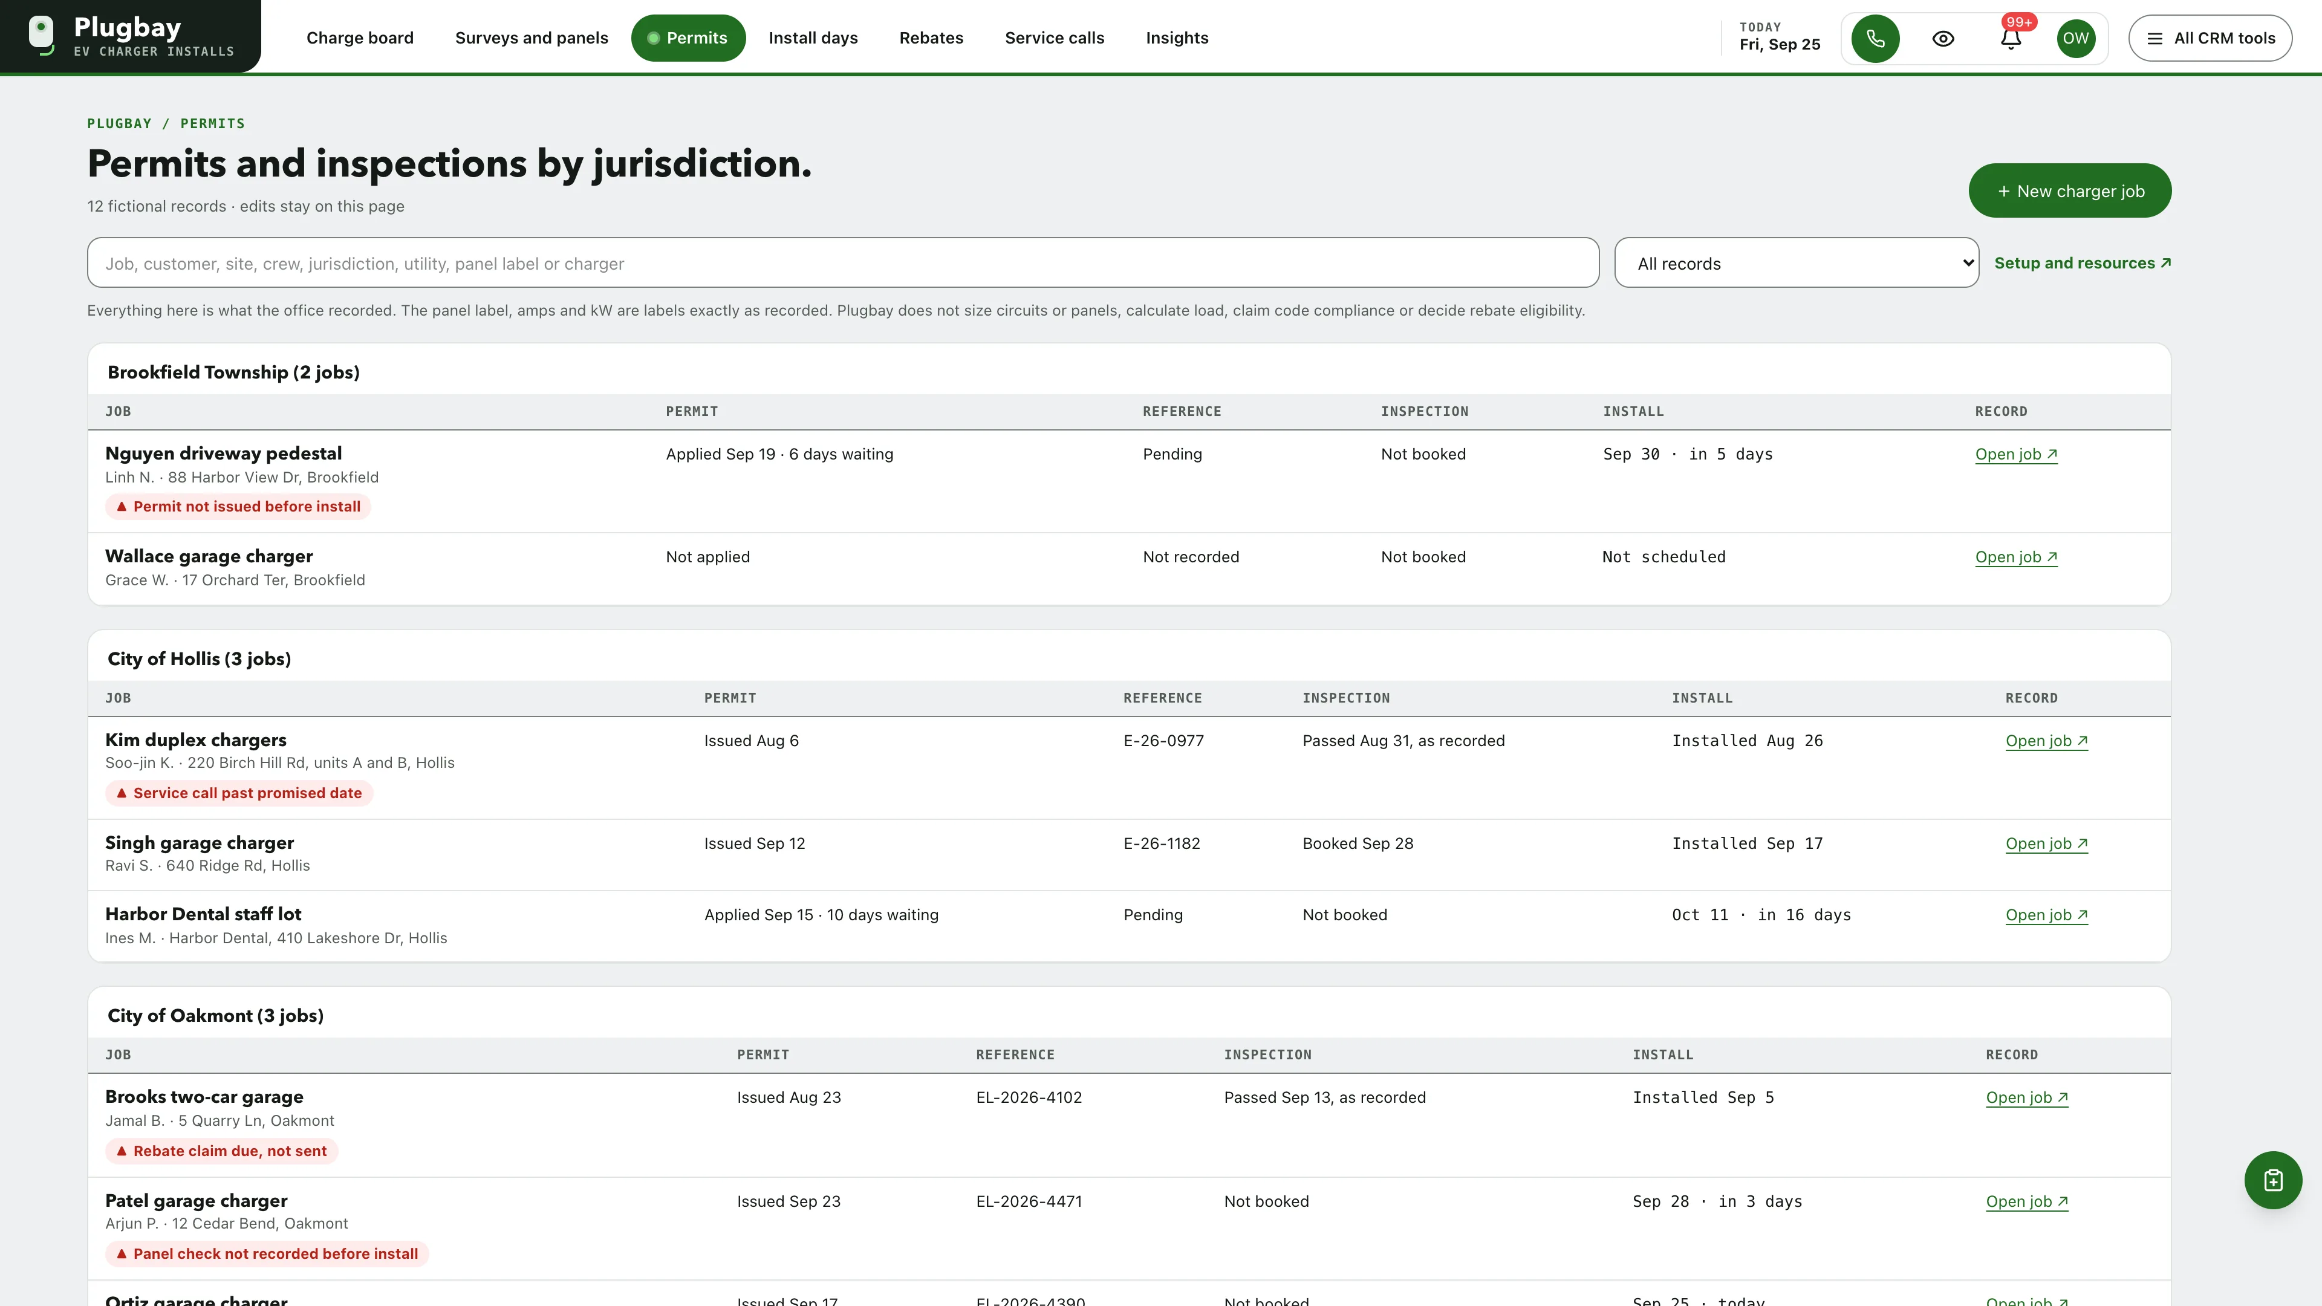Click the Plugbay charger logo icon
Image resolution: width=2322 pixels, height=1306 pixels.
tap(42, 35)
